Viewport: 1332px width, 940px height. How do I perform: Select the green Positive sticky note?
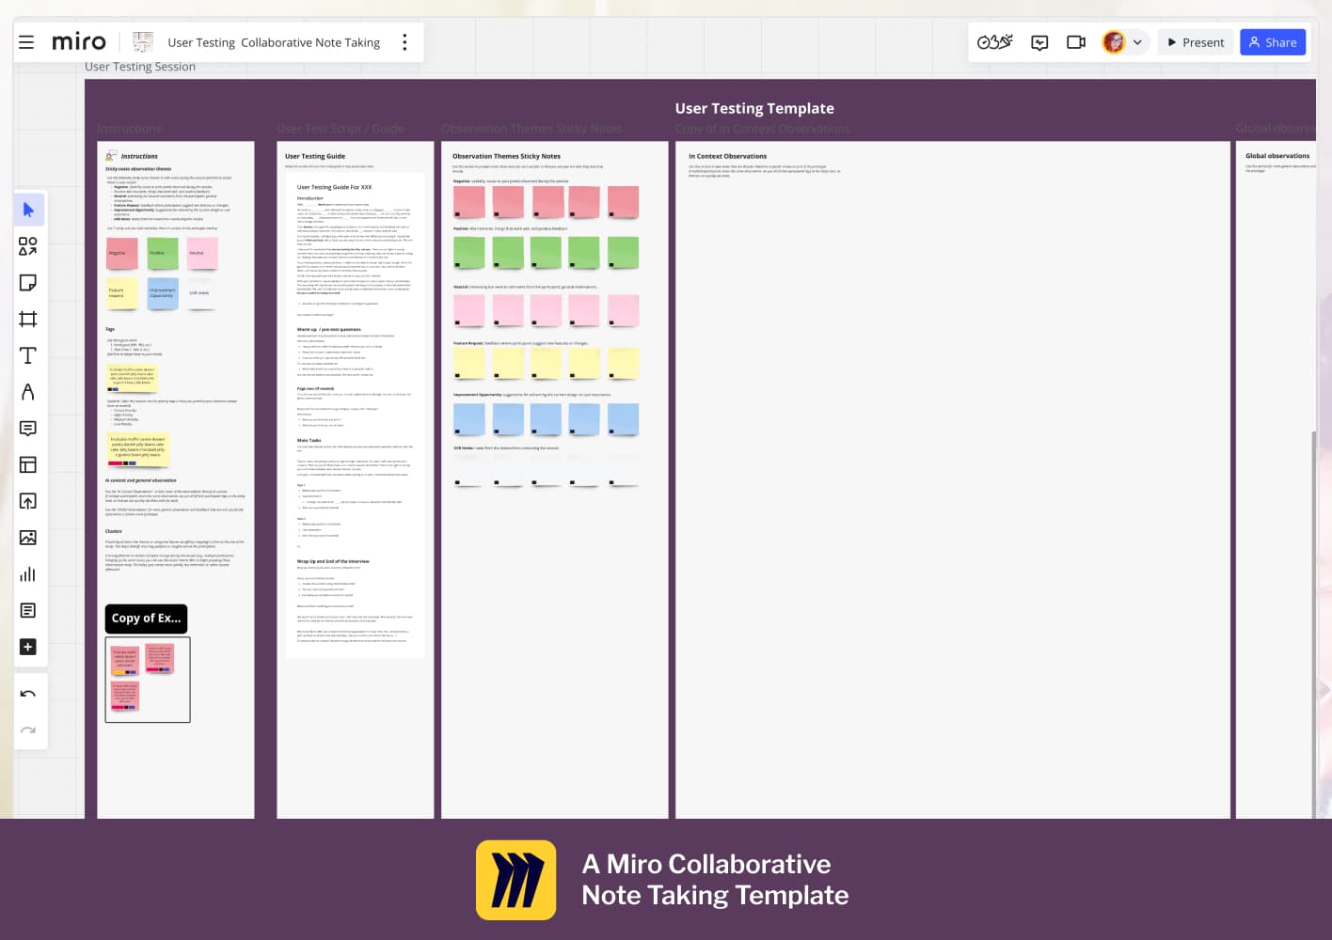click(x=162, y=253)
